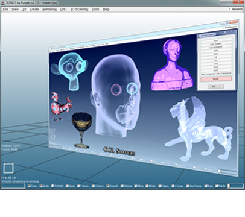
Task: Enable the Edges checkbox
Action: pos(160,186)
